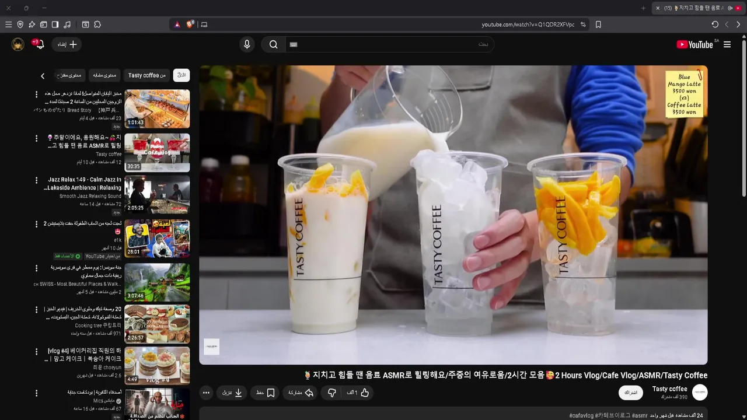This screenshot has height=420, width=747.
Task: Open the SWISS 3:07:46 video thumbnail
Action: tap(157, 282)
